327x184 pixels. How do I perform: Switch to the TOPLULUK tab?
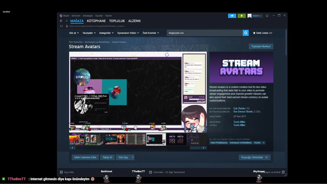(117, 21)
